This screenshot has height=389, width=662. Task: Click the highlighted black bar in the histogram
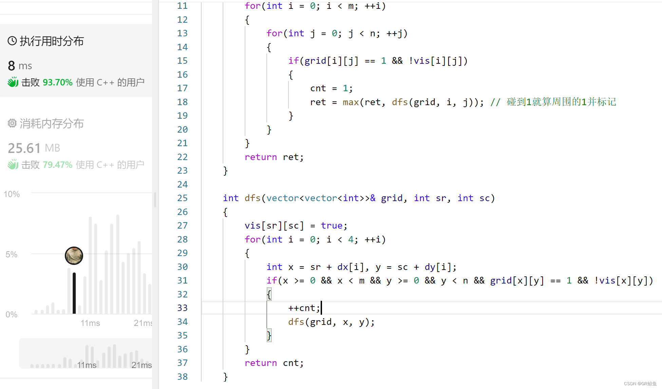[x=74, y=293]
